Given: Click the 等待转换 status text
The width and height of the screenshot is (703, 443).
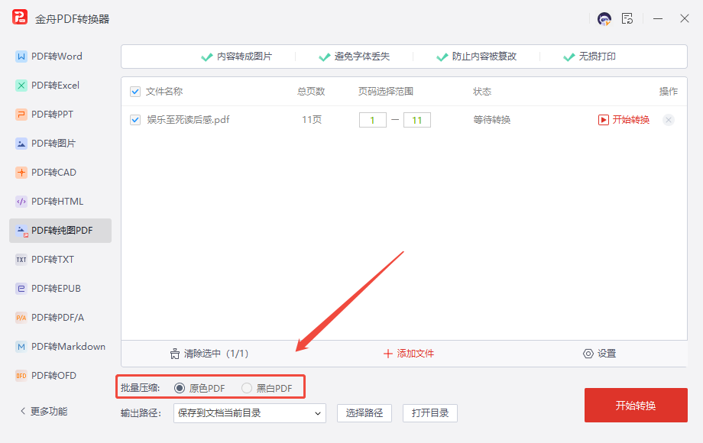Looking at the screenshot, I should [492, 120].
